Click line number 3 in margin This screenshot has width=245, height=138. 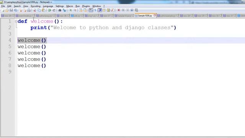(x=10, y=34)
